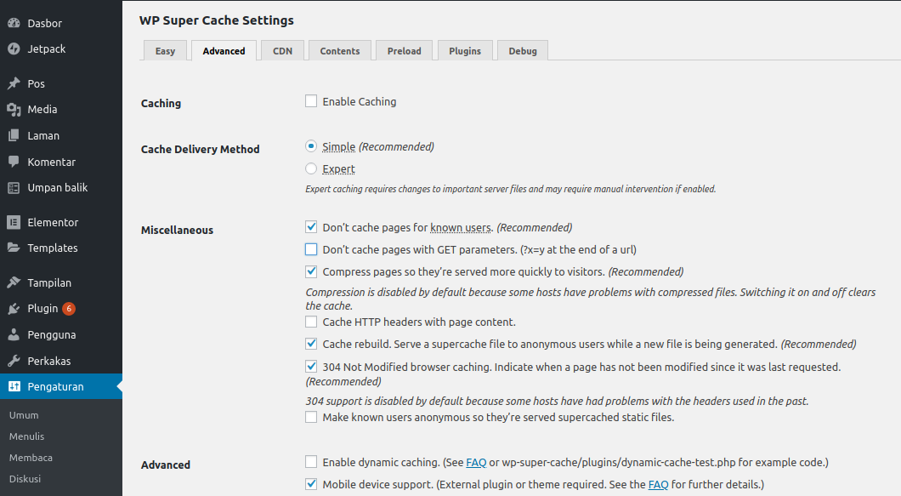Check Make known users anonymous option
901x496 pixels.
click(311, 417)
